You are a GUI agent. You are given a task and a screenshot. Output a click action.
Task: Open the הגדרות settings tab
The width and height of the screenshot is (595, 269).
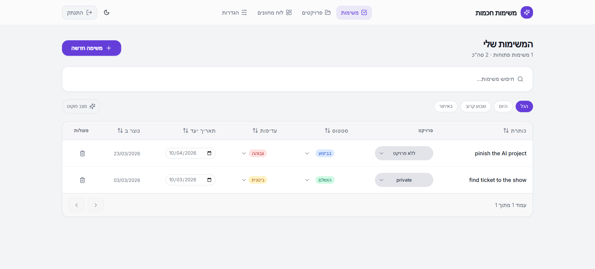click(x=234, y=13)
